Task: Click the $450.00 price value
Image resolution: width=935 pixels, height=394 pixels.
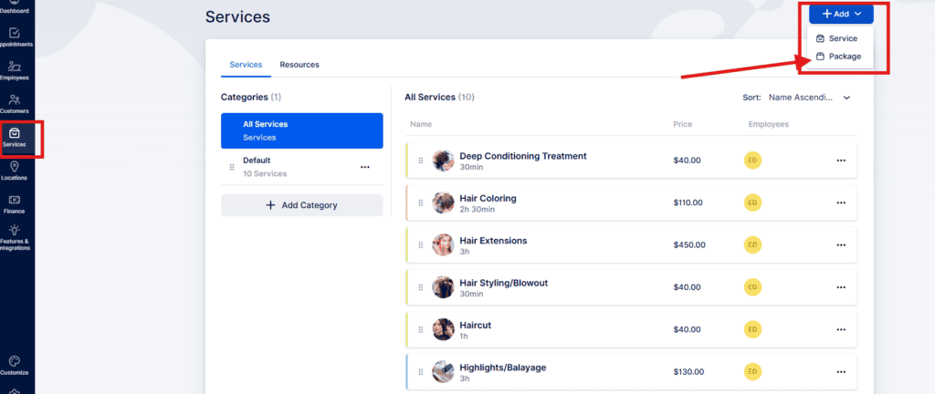Action: click(x=689, y=245)
